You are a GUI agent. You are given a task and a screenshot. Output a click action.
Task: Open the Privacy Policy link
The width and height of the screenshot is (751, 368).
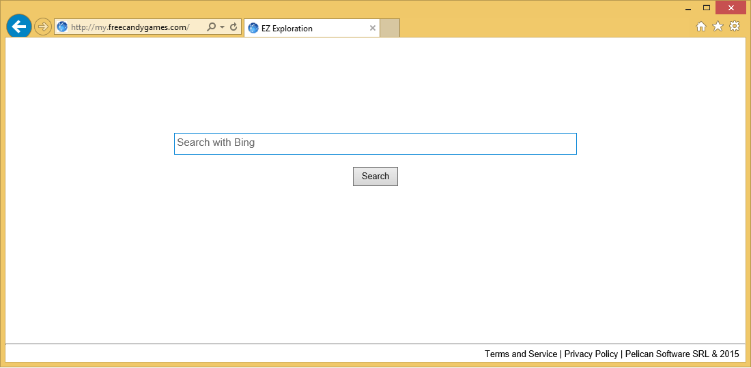(591, 354)
